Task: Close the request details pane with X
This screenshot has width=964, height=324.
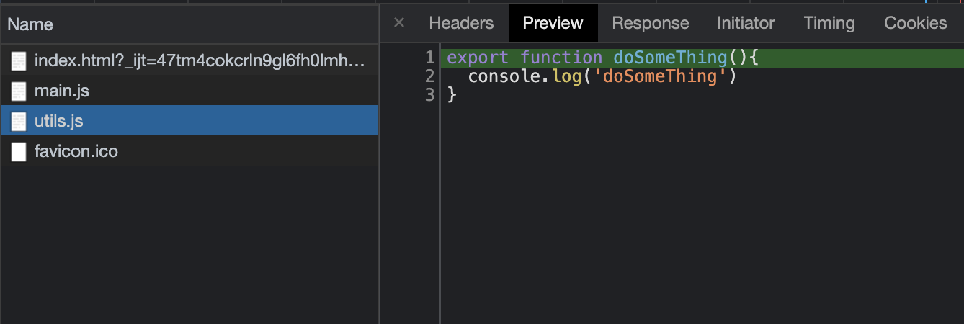Action: coord(399,23)
